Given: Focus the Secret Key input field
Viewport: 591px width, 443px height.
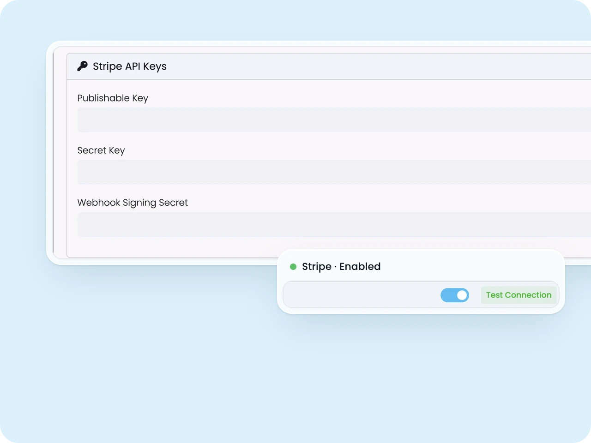Looking at the screenshot, I should tap(334, 172).
